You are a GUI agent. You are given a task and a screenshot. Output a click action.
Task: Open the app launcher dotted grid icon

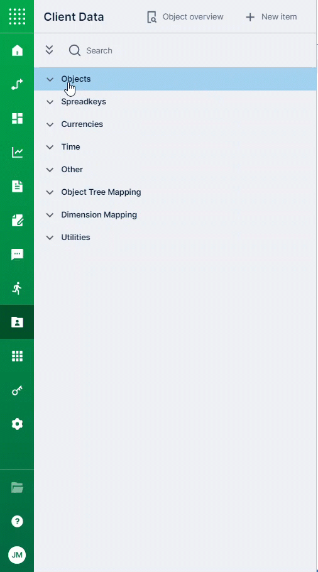(x=17, y=16)
